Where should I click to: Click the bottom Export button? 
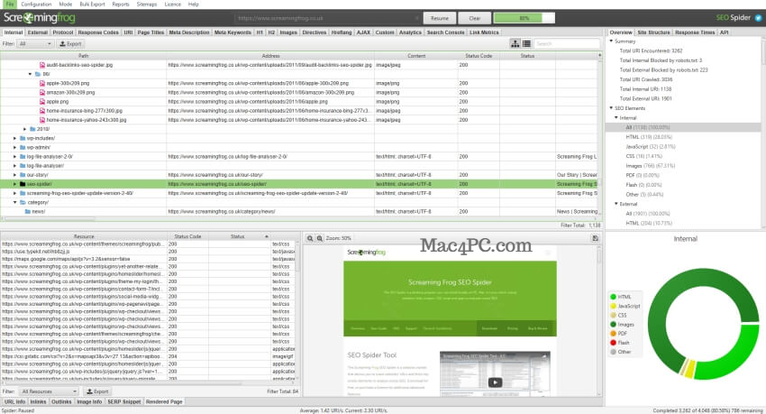click(x=97, y=391)
